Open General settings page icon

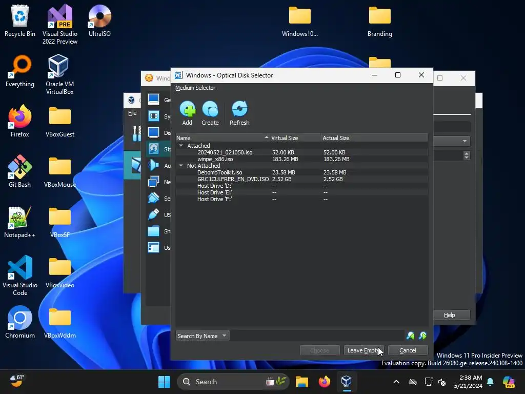pos(154,100)
